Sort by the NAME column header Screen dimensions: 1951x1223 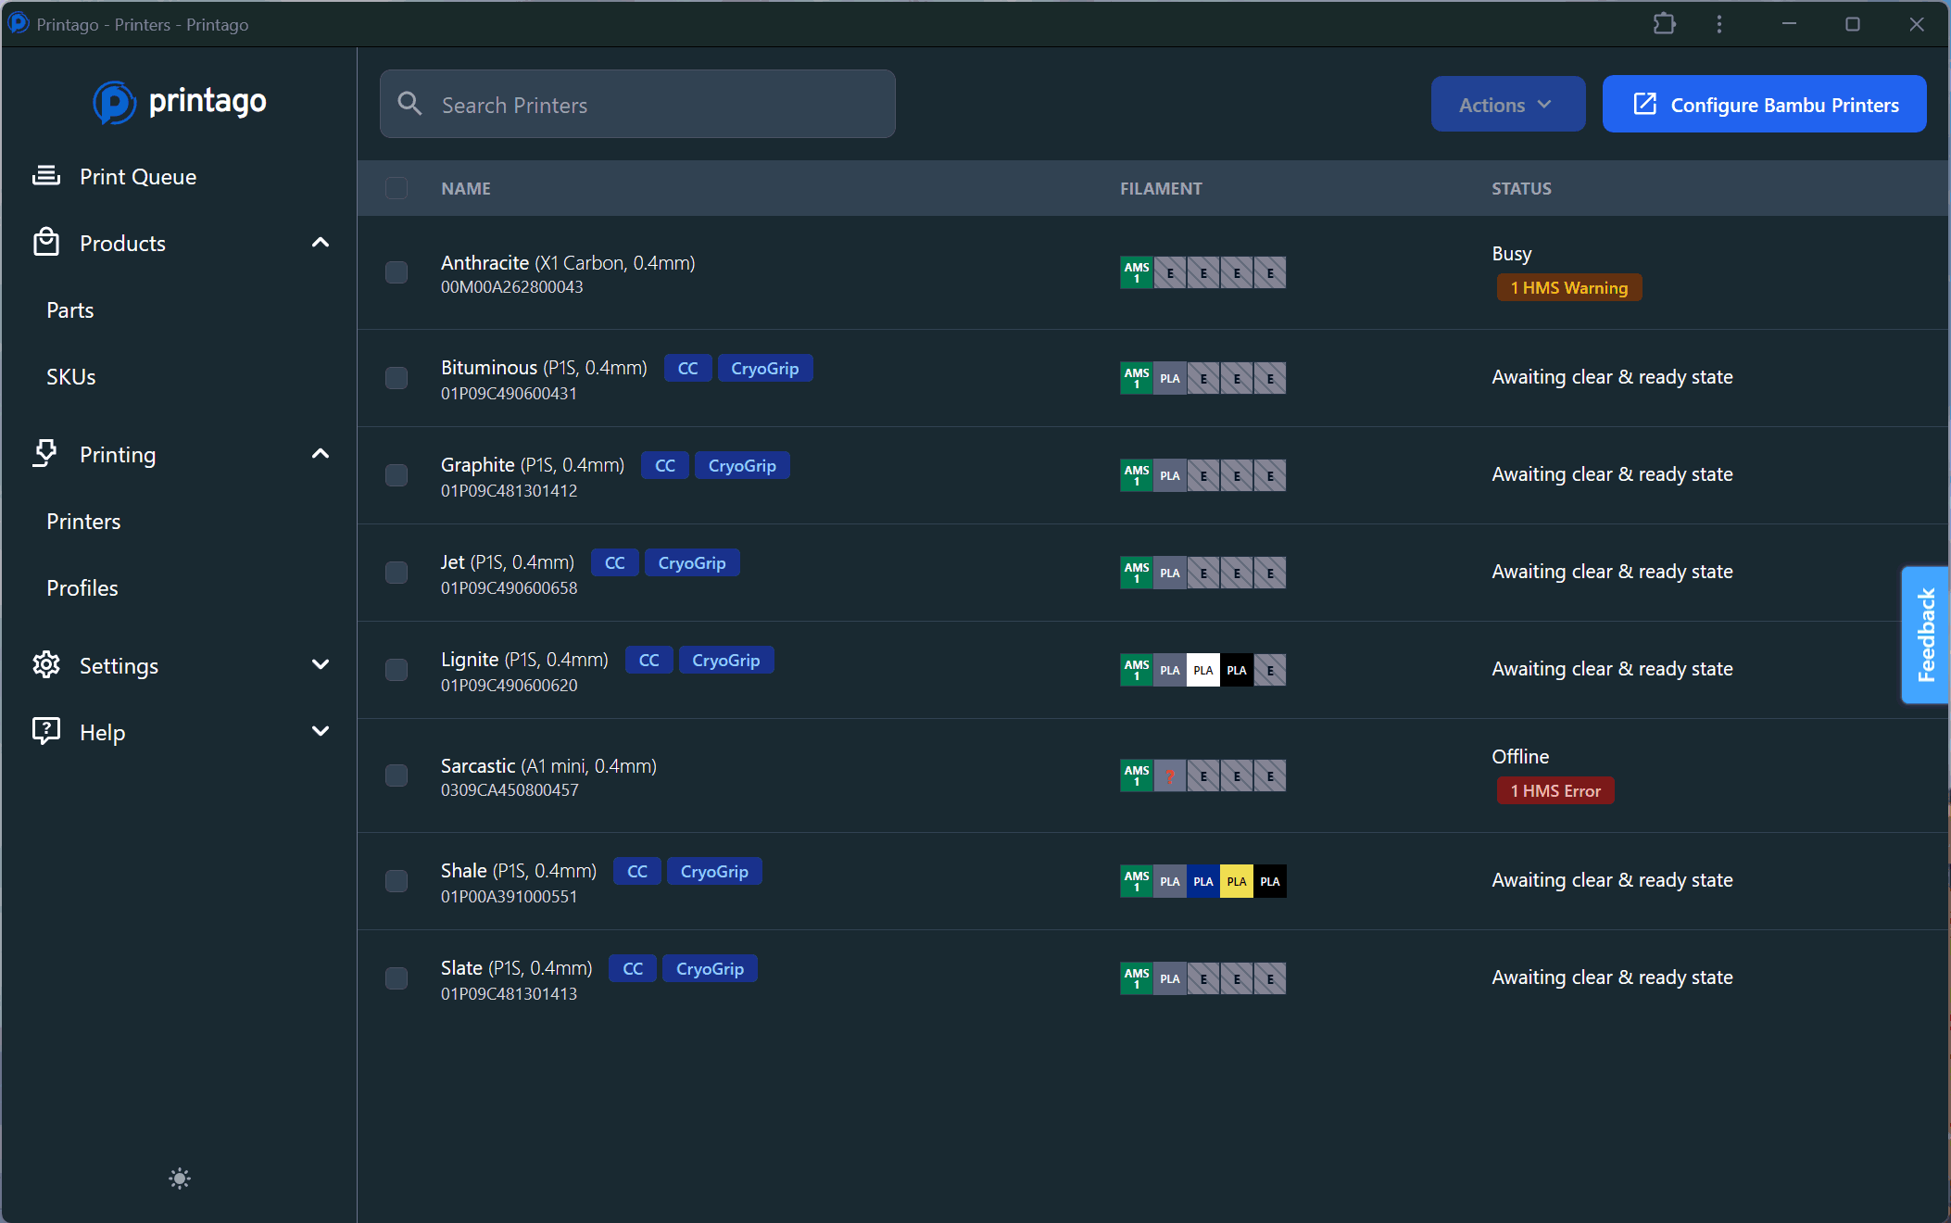466,188
